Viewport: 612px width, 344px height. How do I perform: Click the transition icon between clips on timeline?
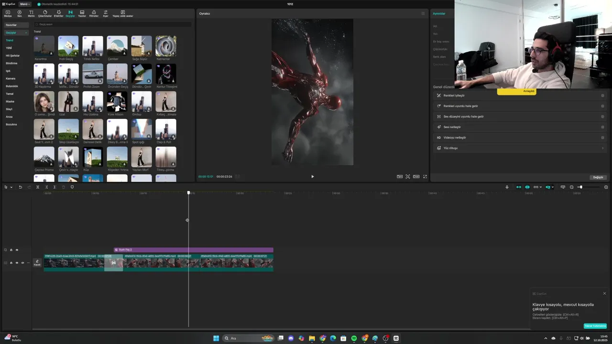[x=114, y=263]
